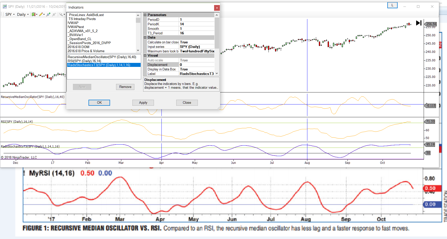Expand the cursor type dropdown arrow

point(64,15)
